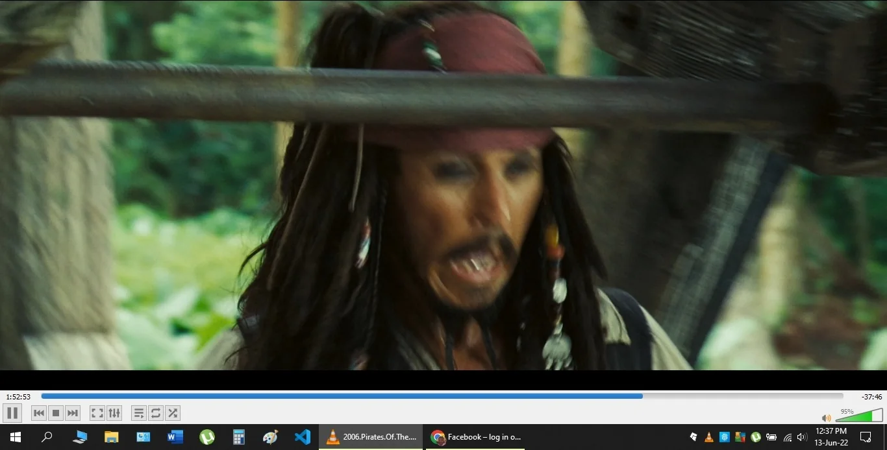Skip to previous media in VLC

39,413
